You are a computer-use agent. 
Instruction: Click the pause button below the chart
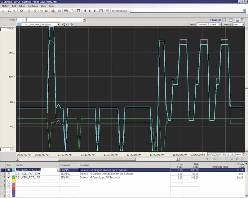point(214,159)
